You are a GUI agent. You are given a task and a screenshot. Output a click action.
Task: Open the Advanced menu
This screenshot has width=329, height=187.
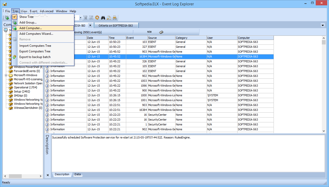pyautogui.click(x=46, y=11)
